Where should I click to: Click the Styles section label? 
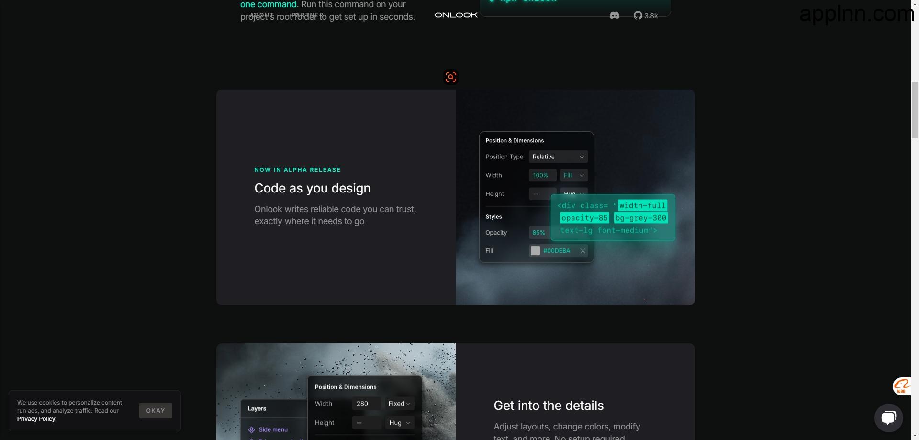(x=493, y=217)
